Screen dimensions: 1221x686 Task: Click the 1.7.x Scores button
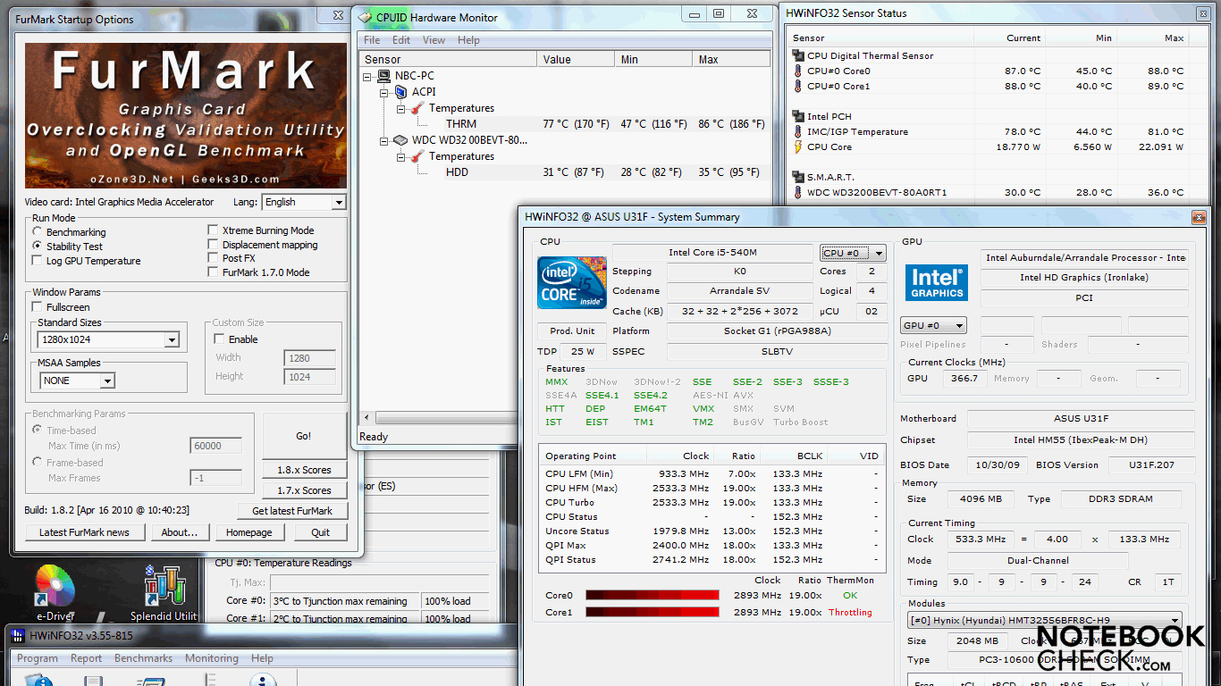pos(304,490)
